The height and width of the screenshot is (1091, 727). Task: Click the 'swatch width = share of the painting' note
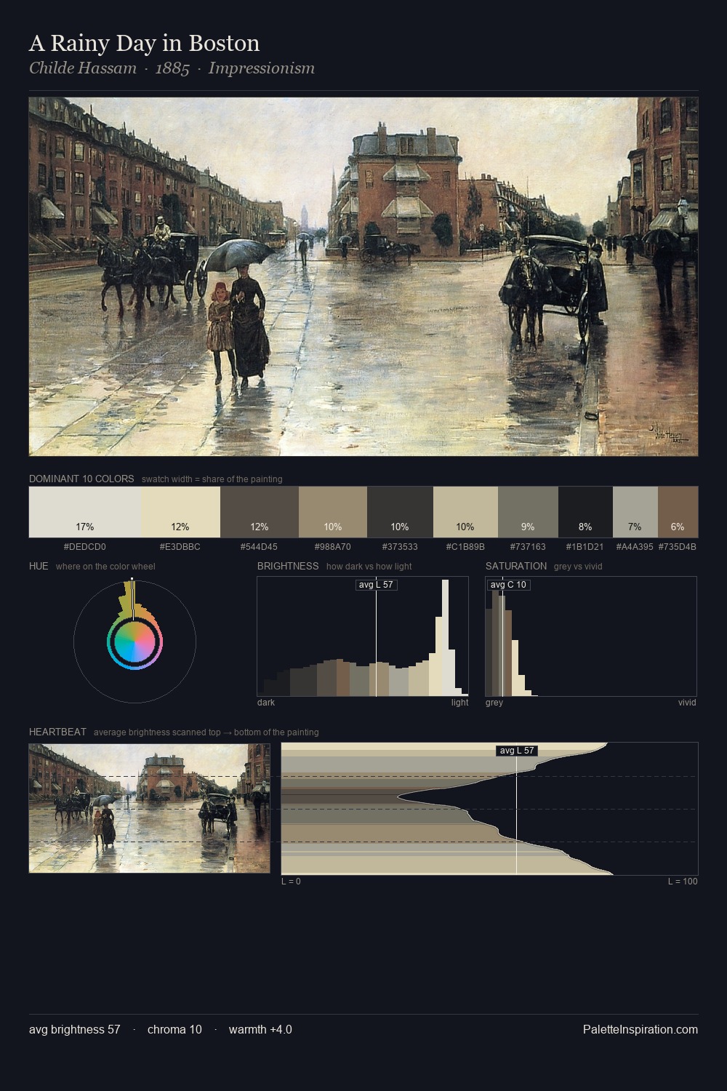point(212,479)
